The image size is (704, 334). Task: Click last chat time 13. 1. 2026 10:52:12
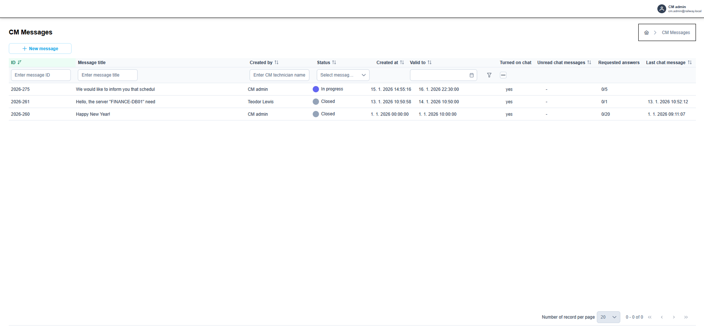tap(668, 102)
